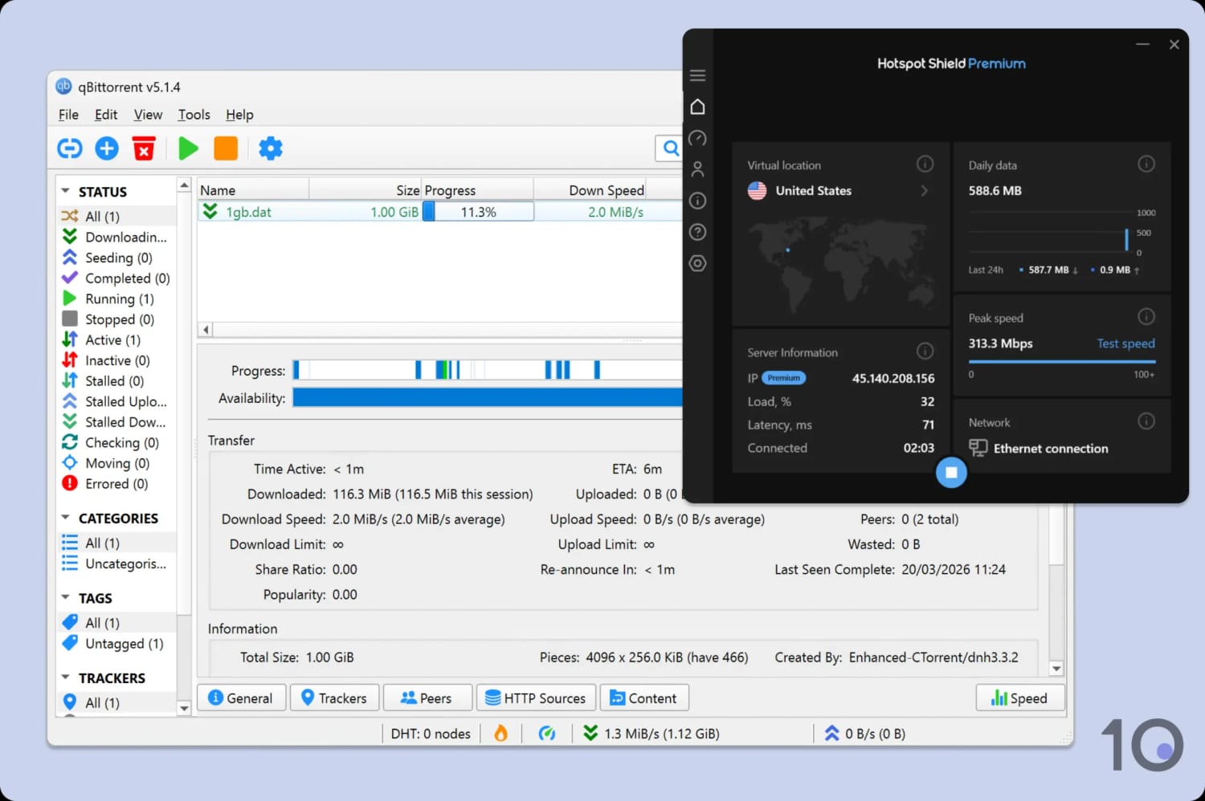The height and width of the screenshot is (801, 1205).
Task: Open the United States location selector chevron
Action: 924,191
